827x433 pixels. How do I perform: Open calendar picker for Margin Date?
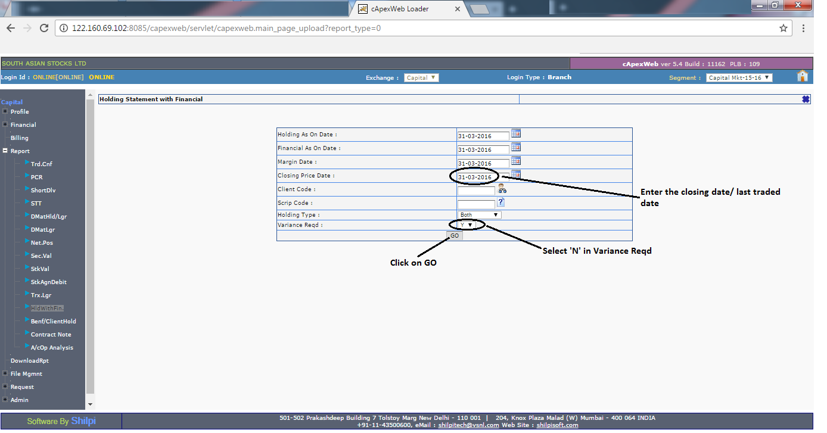coord(516,161)
